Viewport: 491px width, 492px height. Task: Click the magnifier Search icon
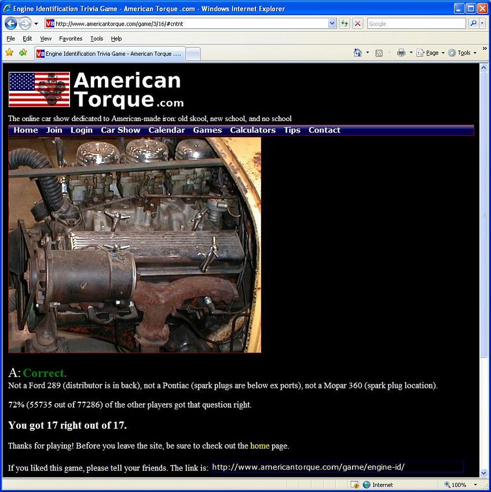coord(474,24)
